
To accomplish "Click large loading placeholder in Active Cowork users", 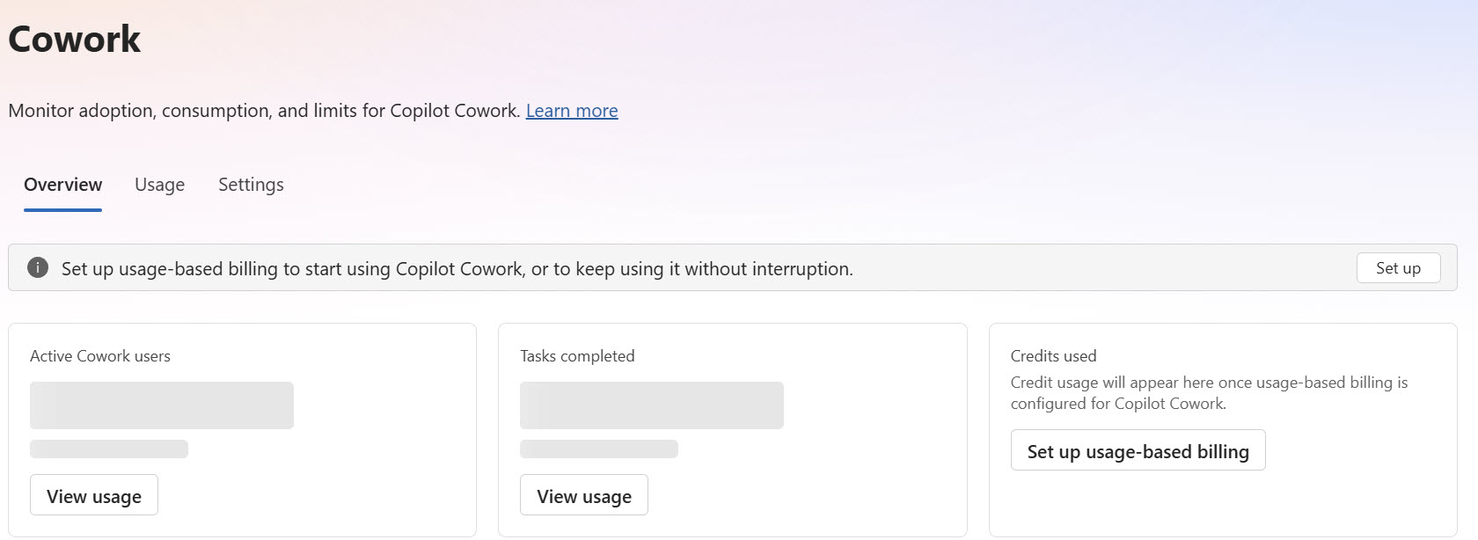I will coord(162,405).
